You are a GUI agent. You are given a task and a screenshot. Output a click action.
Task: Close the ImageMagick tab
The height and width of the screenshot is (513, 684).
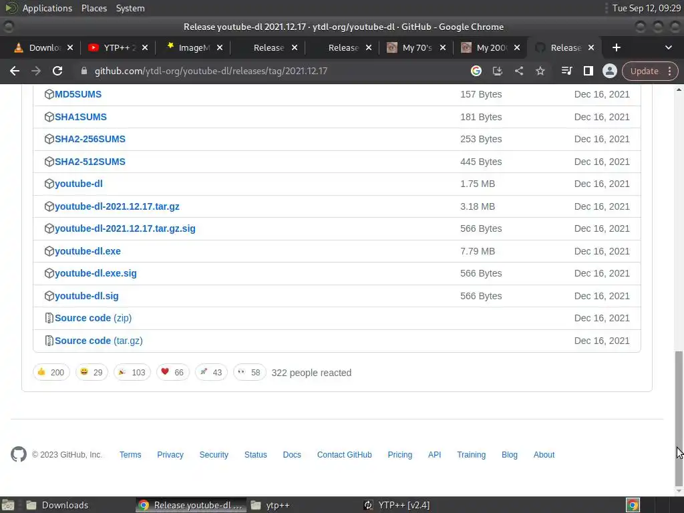219,47
